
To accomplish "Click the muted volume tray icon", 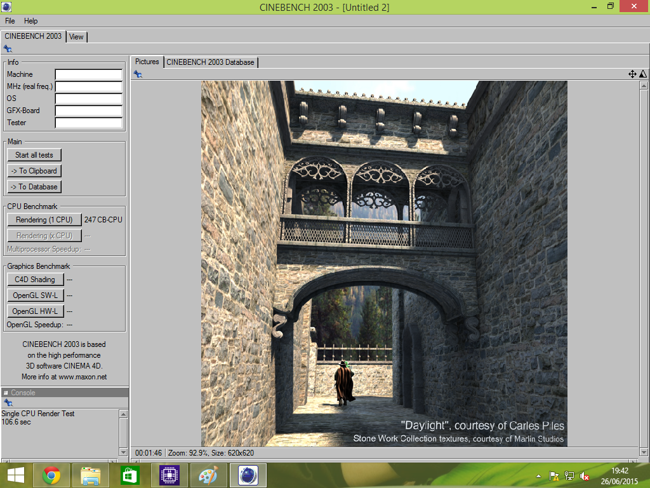I will coord(585,476).
